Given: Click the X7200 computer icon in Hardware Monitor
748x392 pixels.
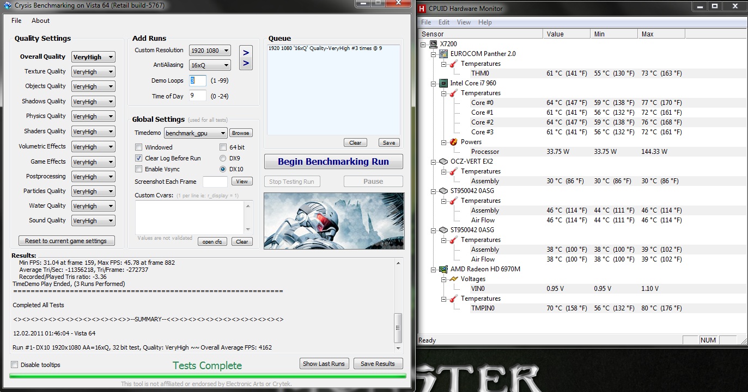Looking at the screenshot, I should 434,44.
